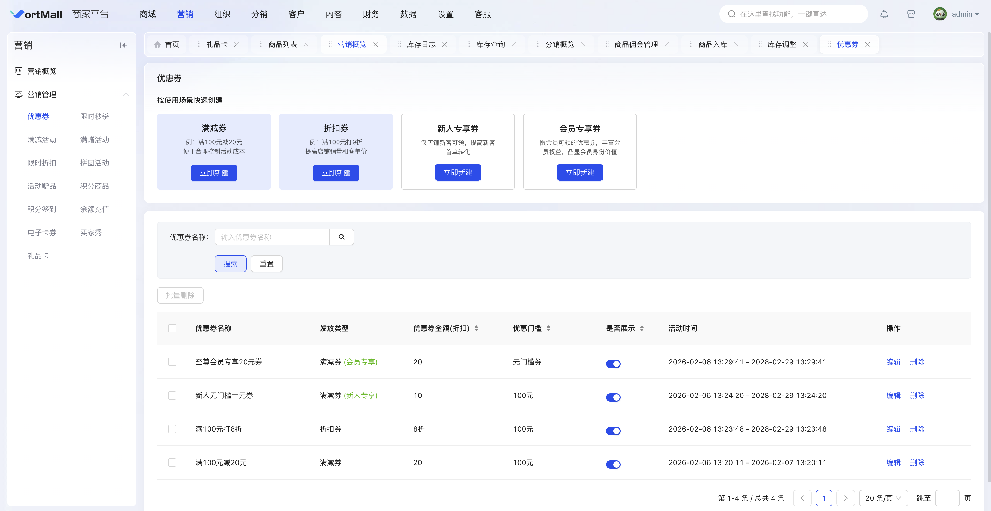Open the 20 条/页 page size dropdown
991x511 pixels.
(x=883, y=498)
